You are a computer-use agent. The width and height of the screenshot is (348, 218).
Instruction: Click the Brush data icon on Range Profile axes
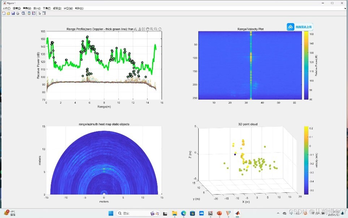139,29
